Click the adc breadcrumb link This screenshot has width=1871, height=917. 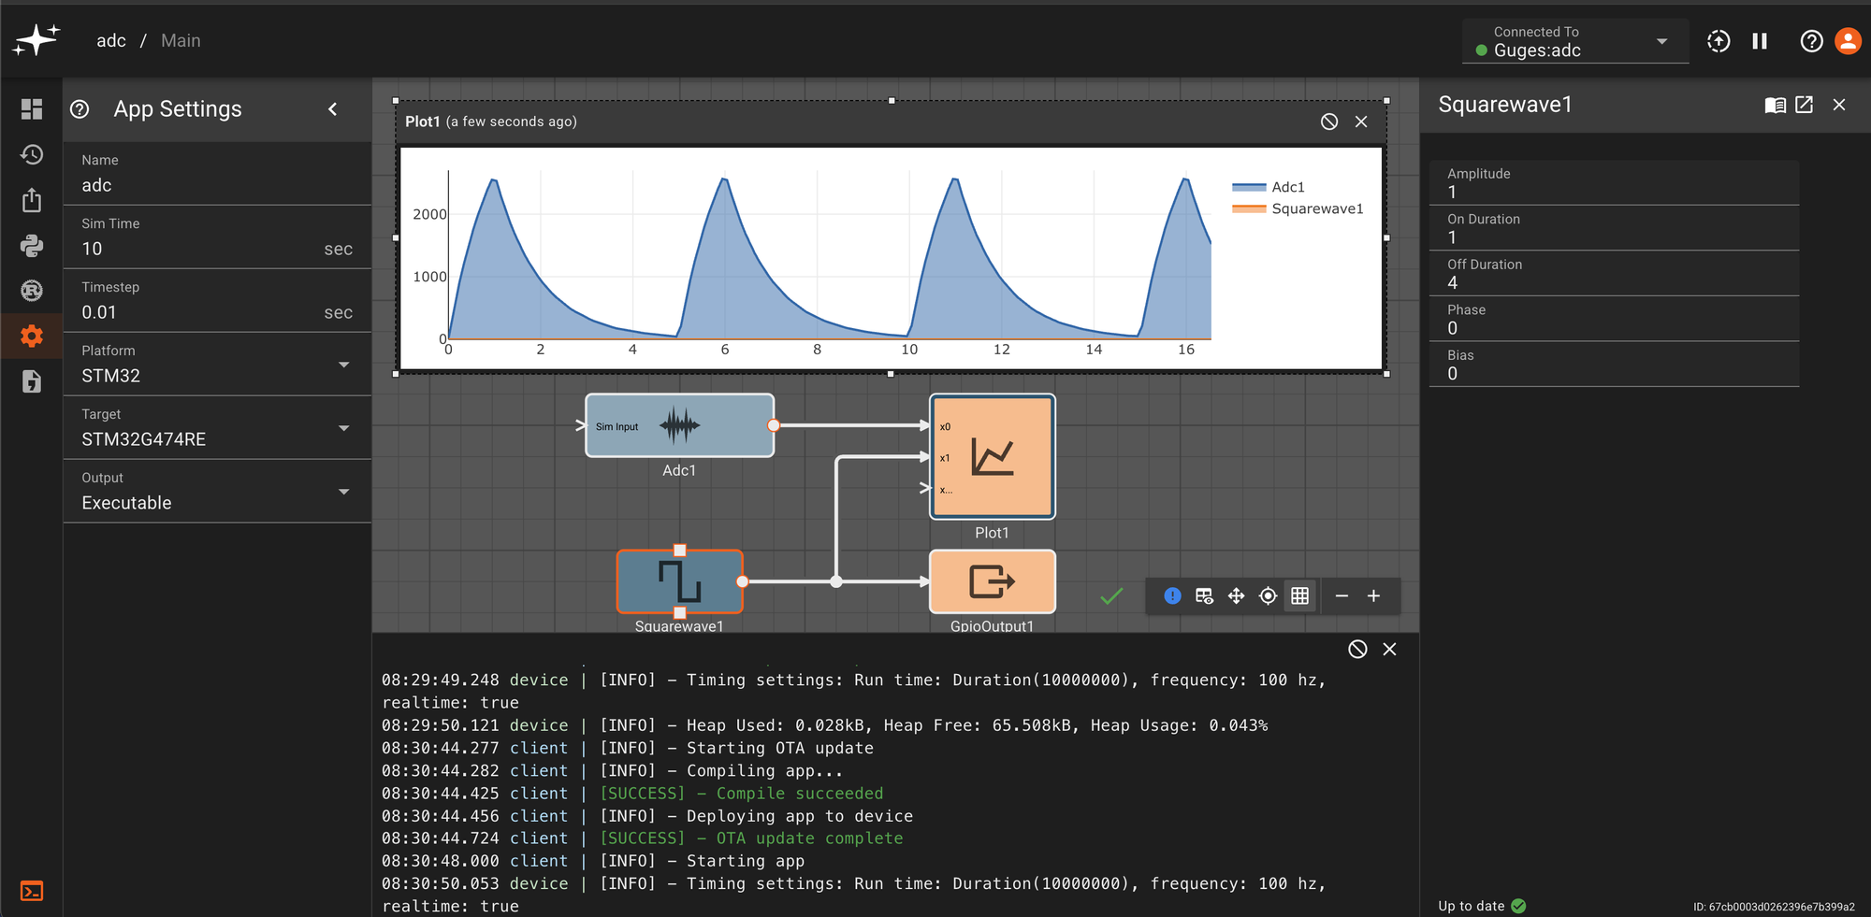tap(110, 41)
